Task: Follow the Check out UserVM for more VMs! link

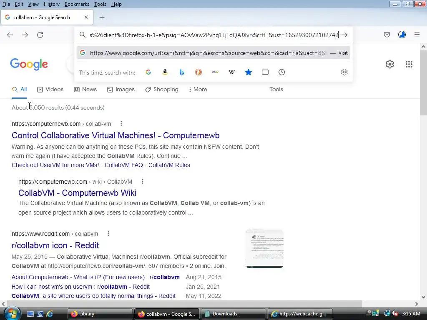Action: pyautogui.click(x=55, y=165)
